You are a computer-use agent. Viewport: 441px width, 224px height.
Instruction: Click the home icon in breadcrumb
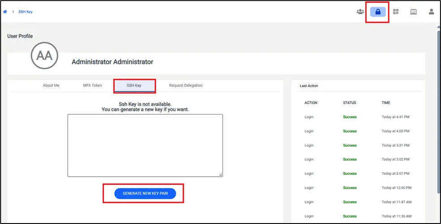pos(5,12)
